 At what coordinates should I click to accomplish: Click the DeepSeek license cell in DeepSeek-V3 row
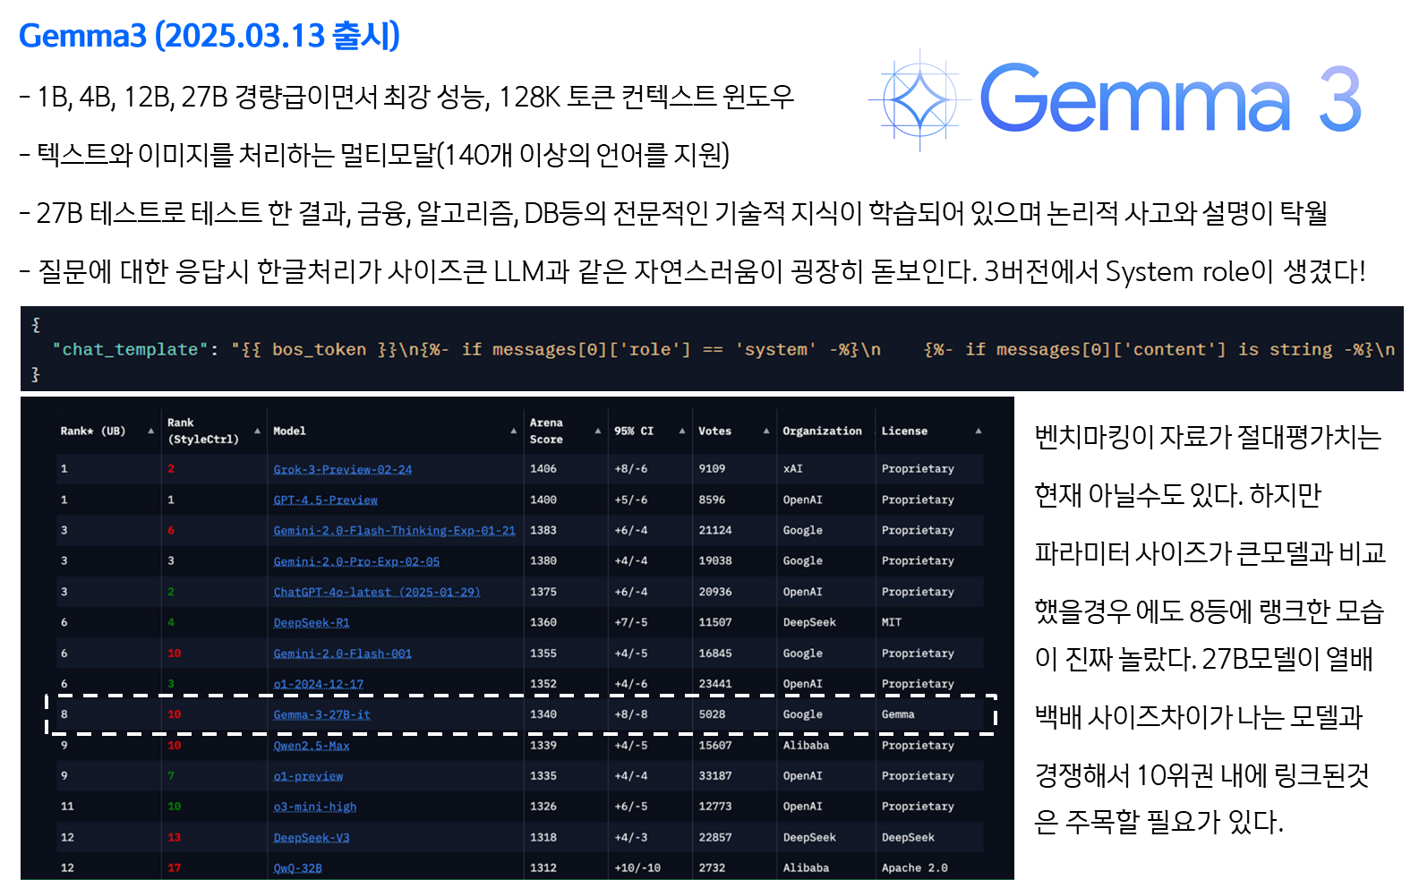[x=908, y=839]
